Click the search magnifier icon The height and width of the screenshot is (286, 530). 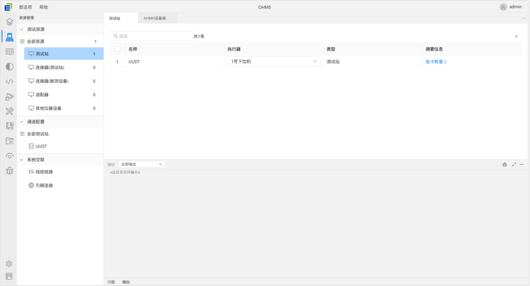(116, 36)
